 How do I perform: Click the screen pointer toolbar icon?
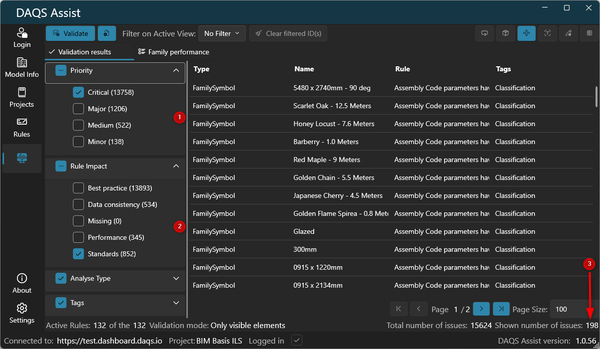pyautogui.click(x=485, y=33)
